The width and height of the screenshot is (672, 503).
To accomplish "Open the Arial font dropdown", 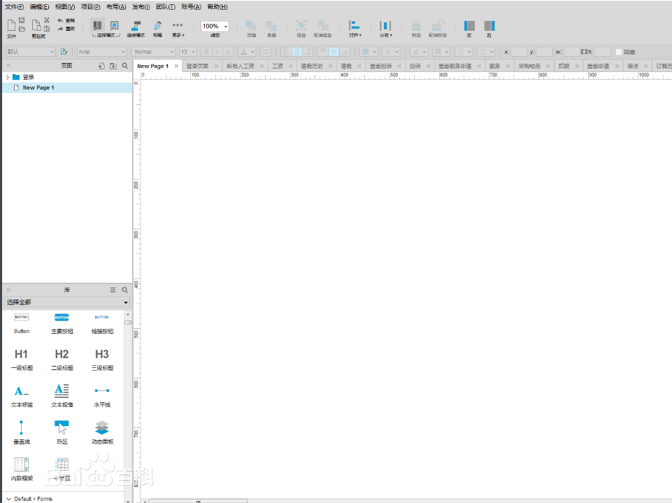I will coord(101,52).
